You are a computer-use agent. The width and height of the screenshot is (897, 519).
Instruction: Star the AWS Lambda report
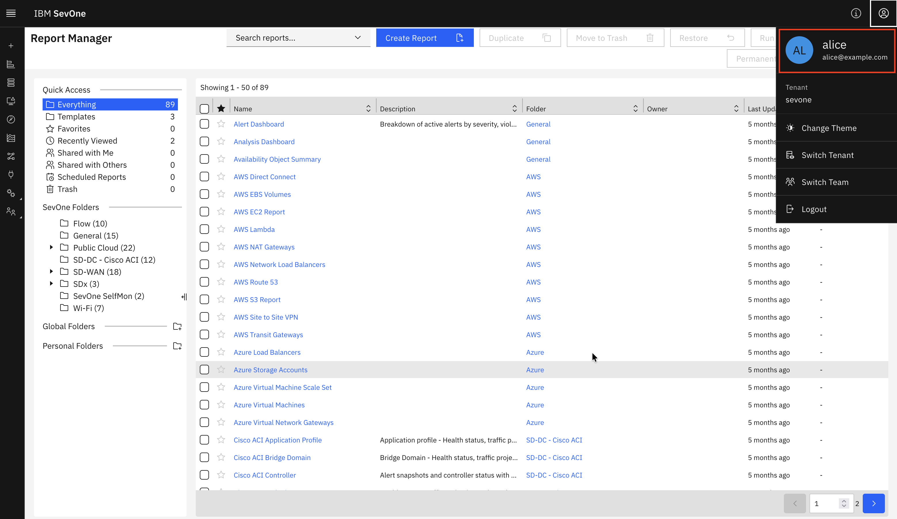pos(221,229)
